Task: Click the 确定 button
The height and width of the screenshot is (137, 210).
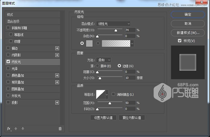Action: coord(188,14)
